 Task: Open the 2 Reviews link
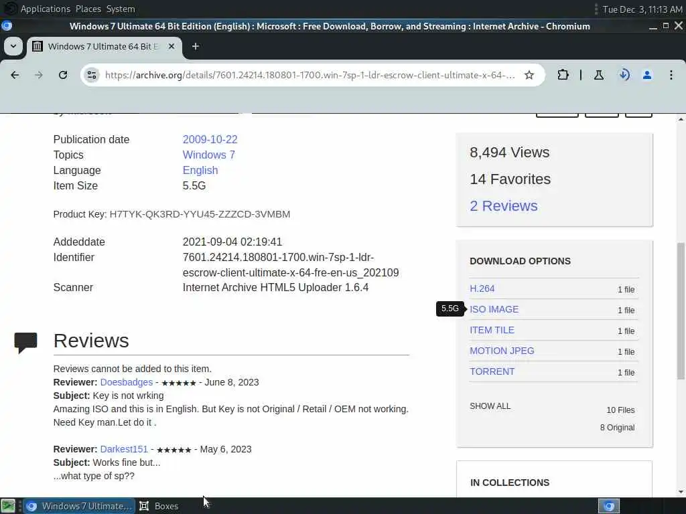[504, 206]
